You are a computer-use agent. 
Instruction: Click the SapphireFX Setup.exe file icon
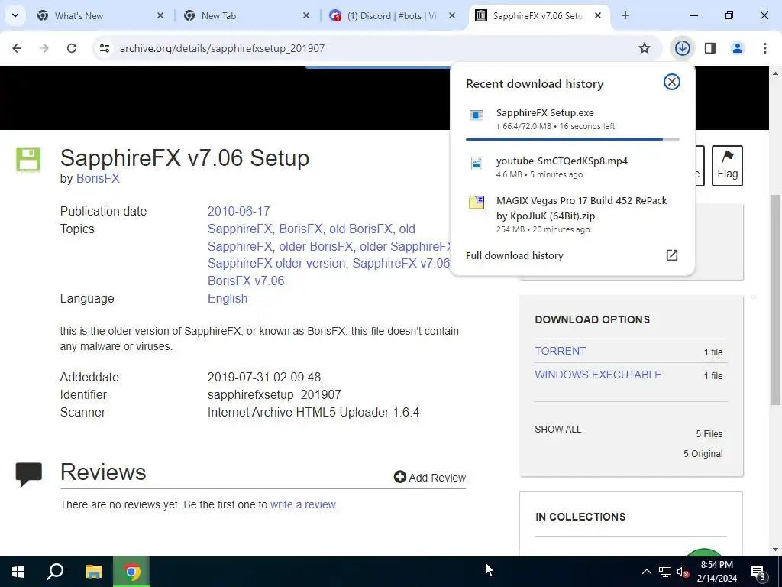477,115
